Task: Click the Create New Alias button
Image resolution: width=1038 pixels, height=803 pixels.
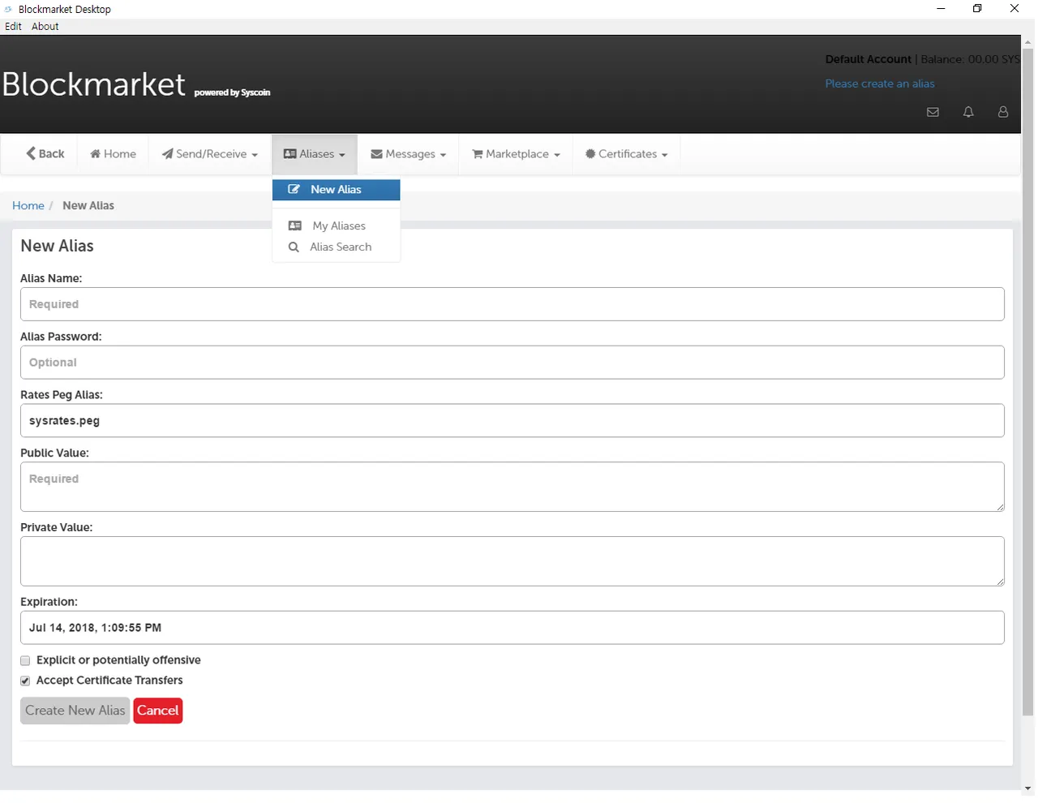Action: [x=75, y=711]
